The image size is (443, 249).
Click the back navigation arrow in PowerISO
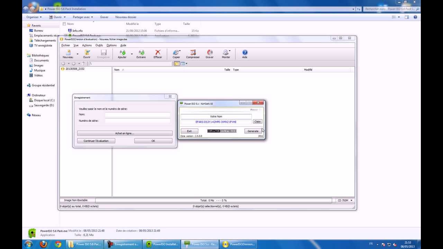(63, 64)
